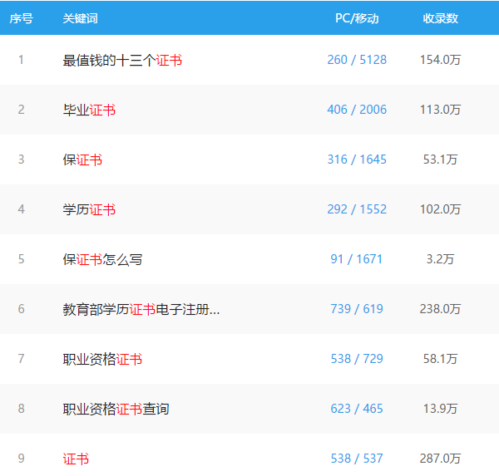499x476 pixels.
Task: Open keyword 职业资格证书 in row 7
Action: click(102, 359)
